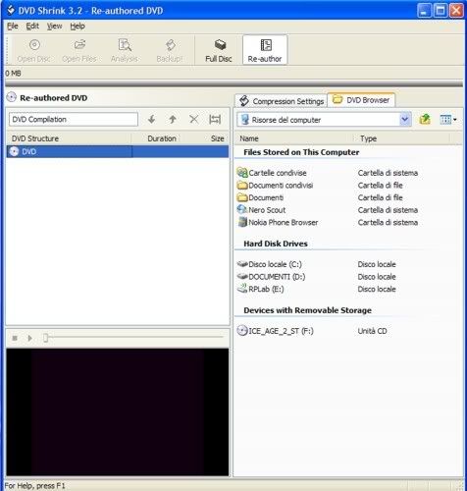Open the browser view style dropdown
The image size is (467, 491).
pyautogui.click(x=448, y=120)
